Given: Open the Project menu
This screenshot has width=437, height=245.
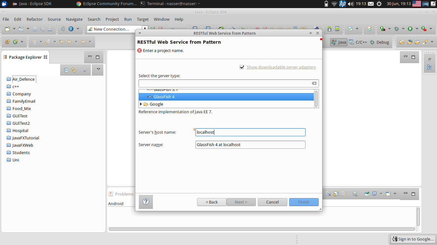Looking at the screenshot, I should tap(112, 19).
